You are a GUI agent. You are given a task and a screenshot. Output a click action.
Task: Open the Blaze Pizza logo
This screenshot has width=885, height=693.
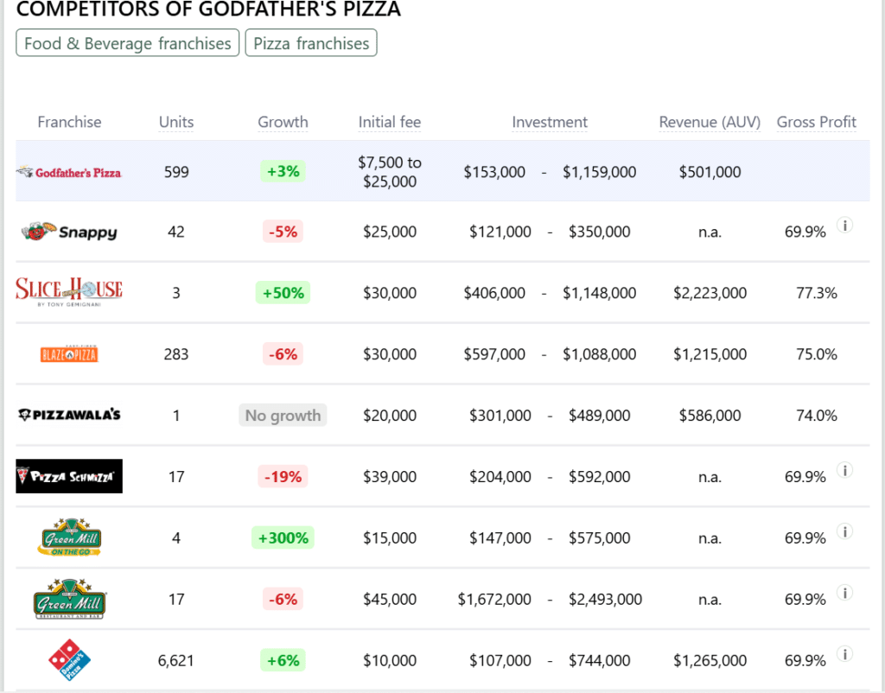point(69,353)
